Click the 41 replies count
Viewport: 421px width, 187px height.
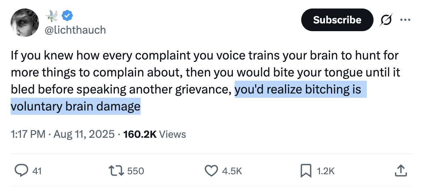37,171
